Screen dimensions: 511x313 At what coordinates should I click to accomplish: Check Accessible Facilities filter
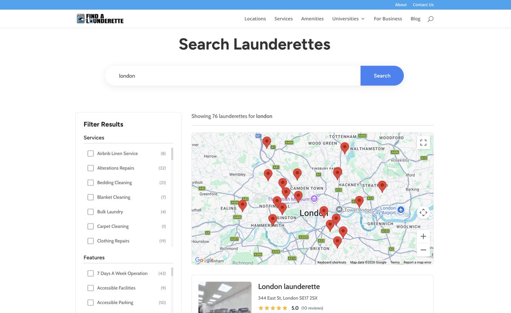click(x=90, y=288)
